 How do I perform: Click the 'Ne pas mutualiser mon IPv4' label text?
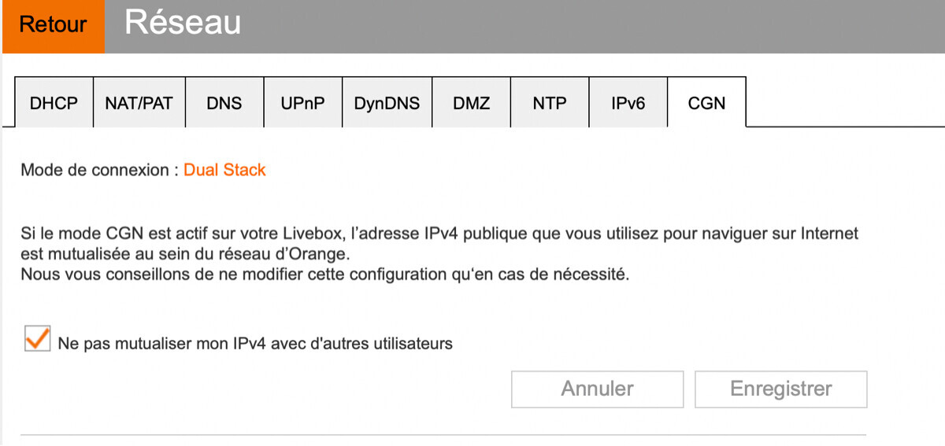pyautogui.click(x=255, y=344)
